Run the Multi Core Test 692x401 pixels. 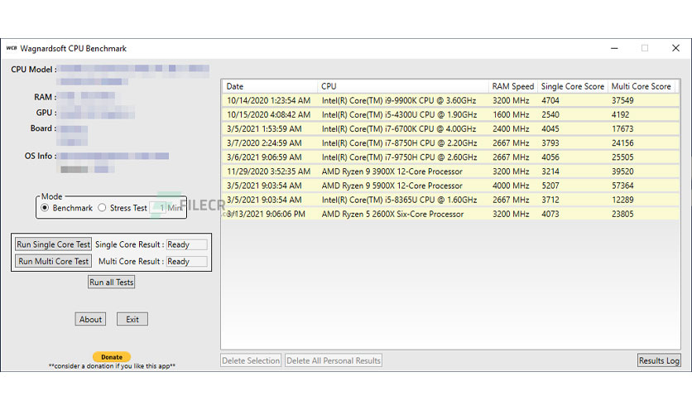(54, 261)
